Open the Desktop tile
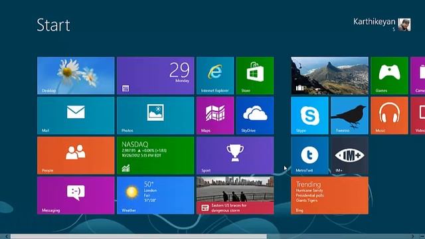The height and width of the screenshot is (239, 425). pos(76,76)
